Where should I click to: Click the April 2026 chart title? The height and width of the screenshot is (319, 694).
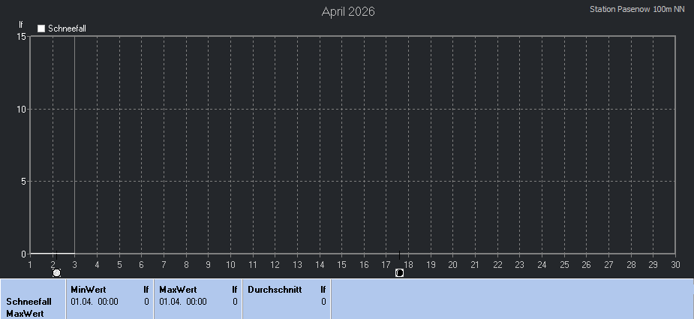pyautogui.click(x=348, y=11)
